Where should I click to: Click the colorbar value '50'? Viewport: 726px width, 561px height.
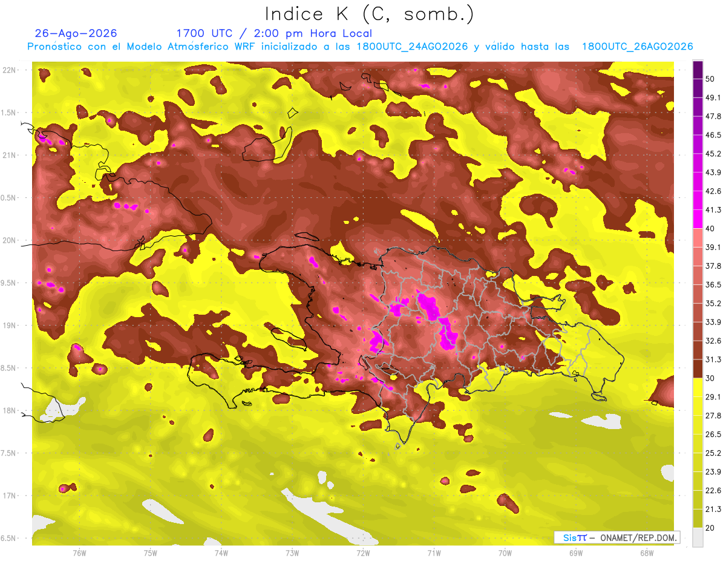coord(711,79)
